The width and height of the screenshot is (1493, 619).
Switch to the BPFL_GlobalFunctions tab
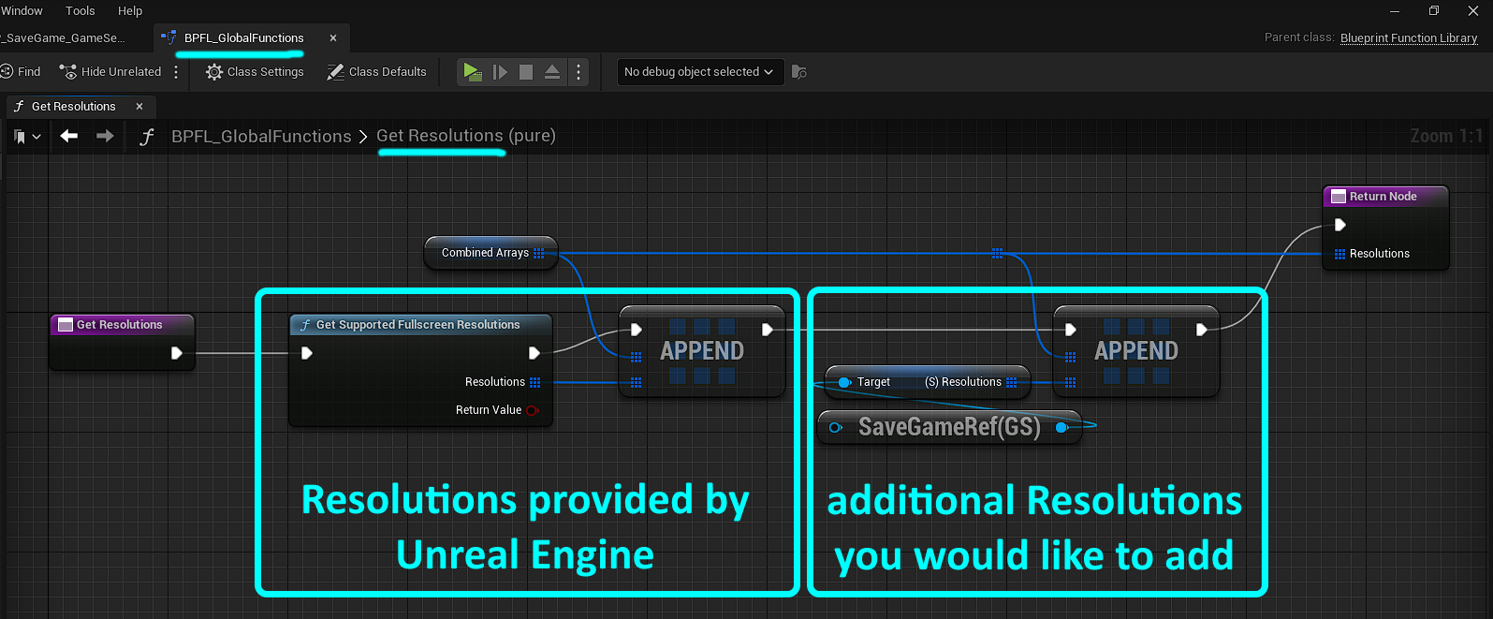click(x=243, y=38)
